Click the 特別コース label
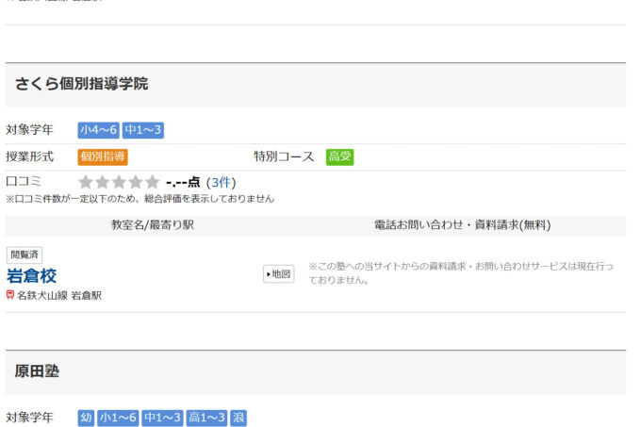The height and width of the screenshot is (427, 641). (284, 156)
